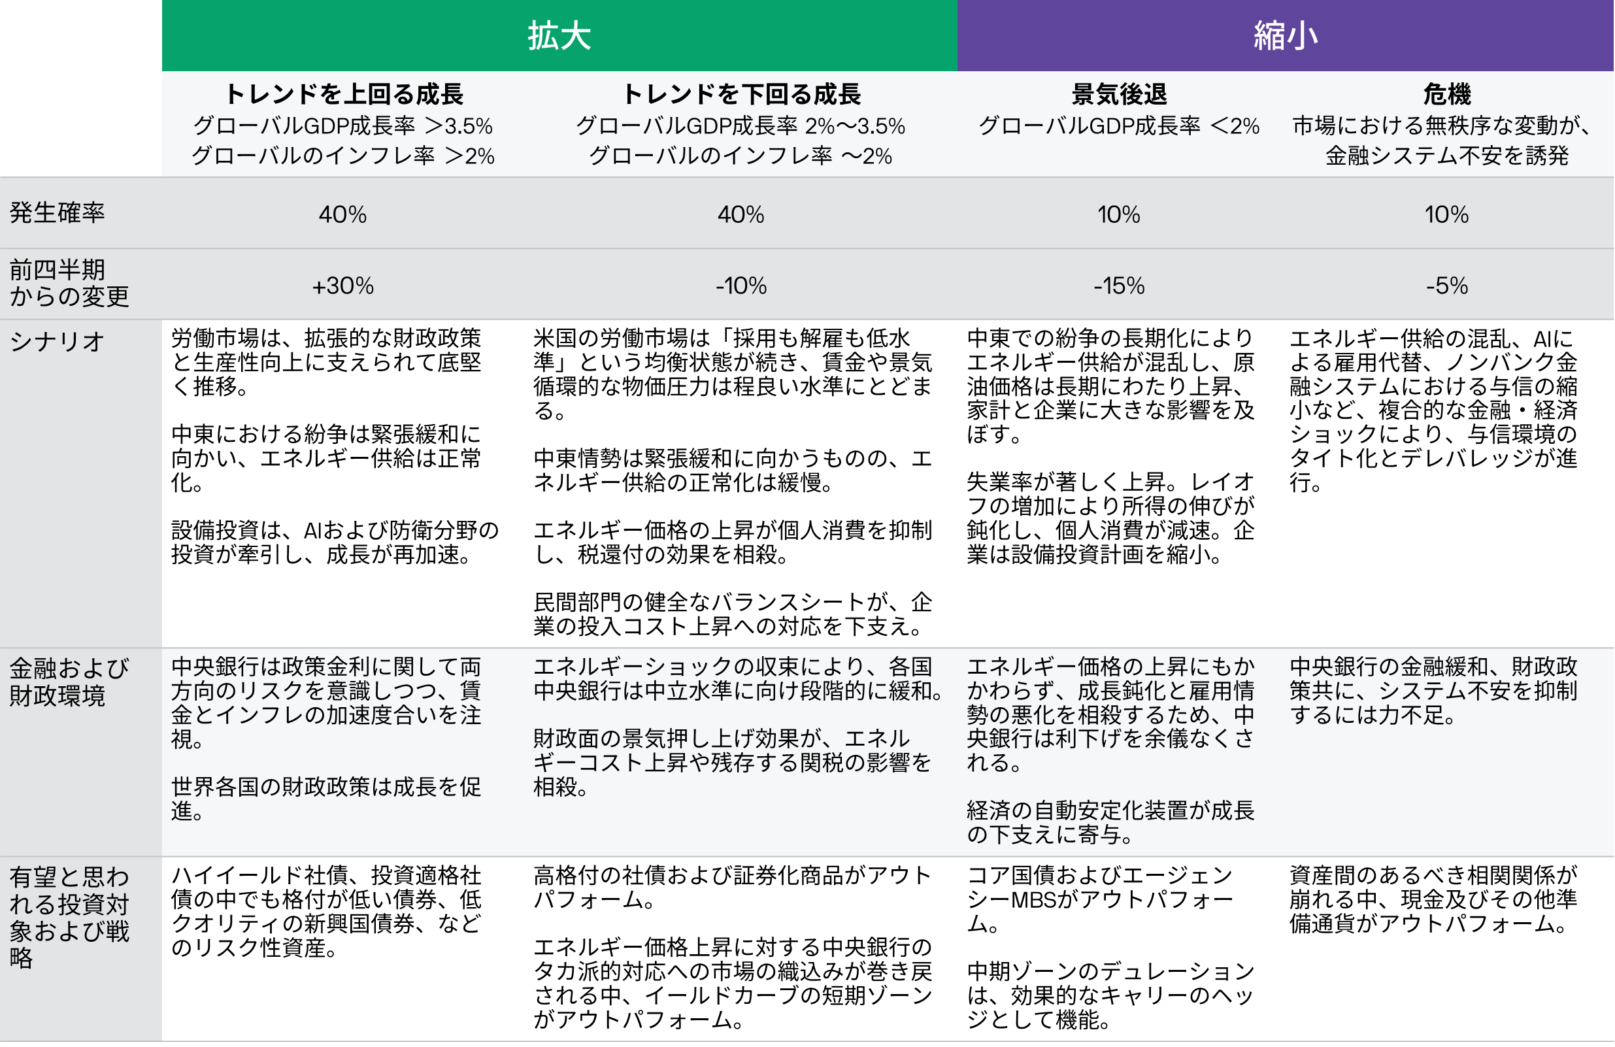The height and width of the screenshot is (1047, 1615).
Task: Select the 危機 column heading
Action: pos(1447,93)
